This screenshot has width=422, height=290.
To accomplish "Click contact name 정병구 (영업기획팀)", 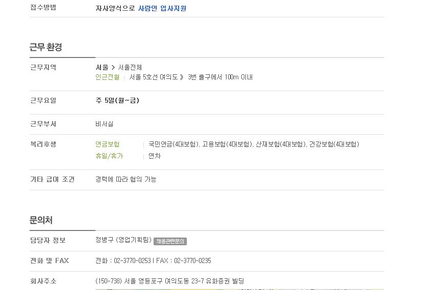I will pos(123,240).
